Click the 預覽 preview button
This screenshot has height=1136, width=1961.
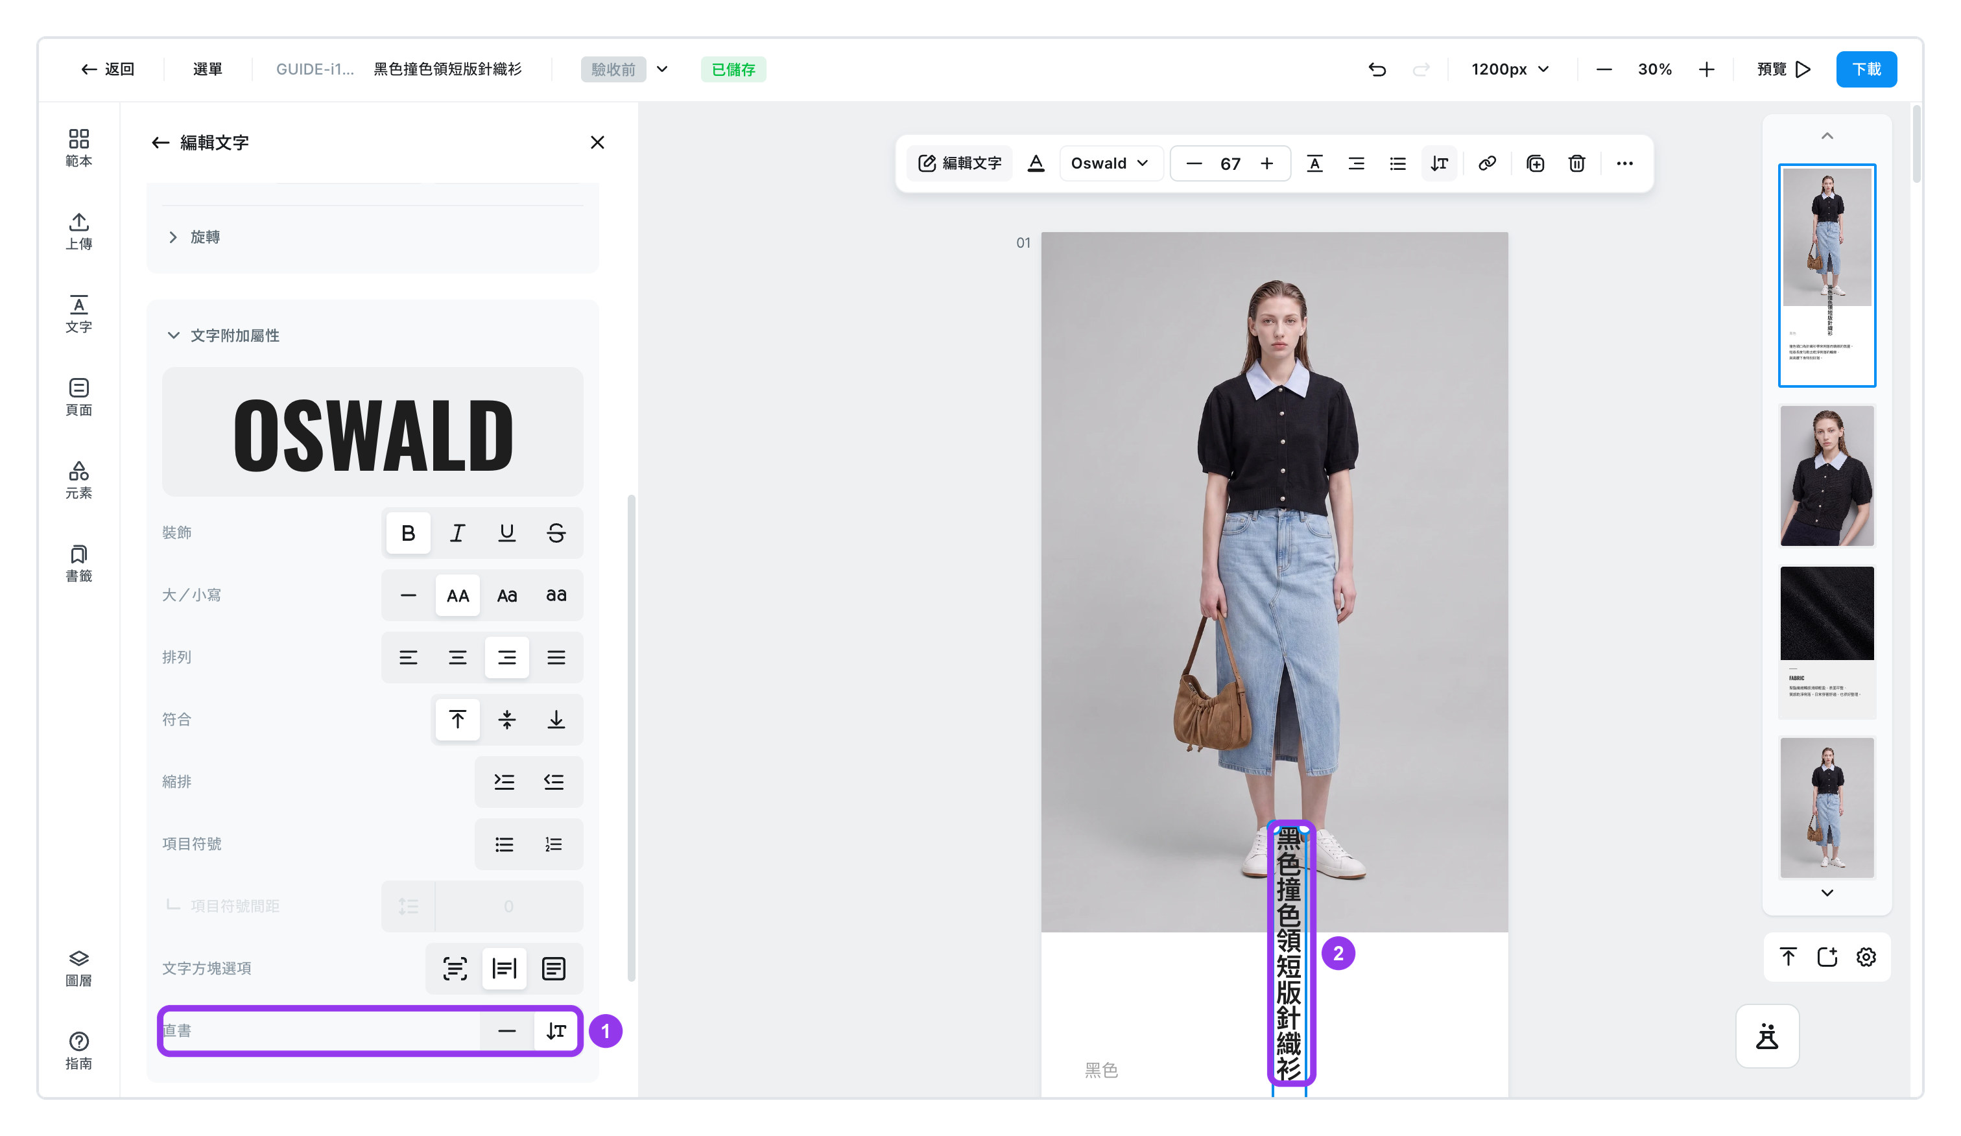pyautogui.click(x=1783, y=69)
